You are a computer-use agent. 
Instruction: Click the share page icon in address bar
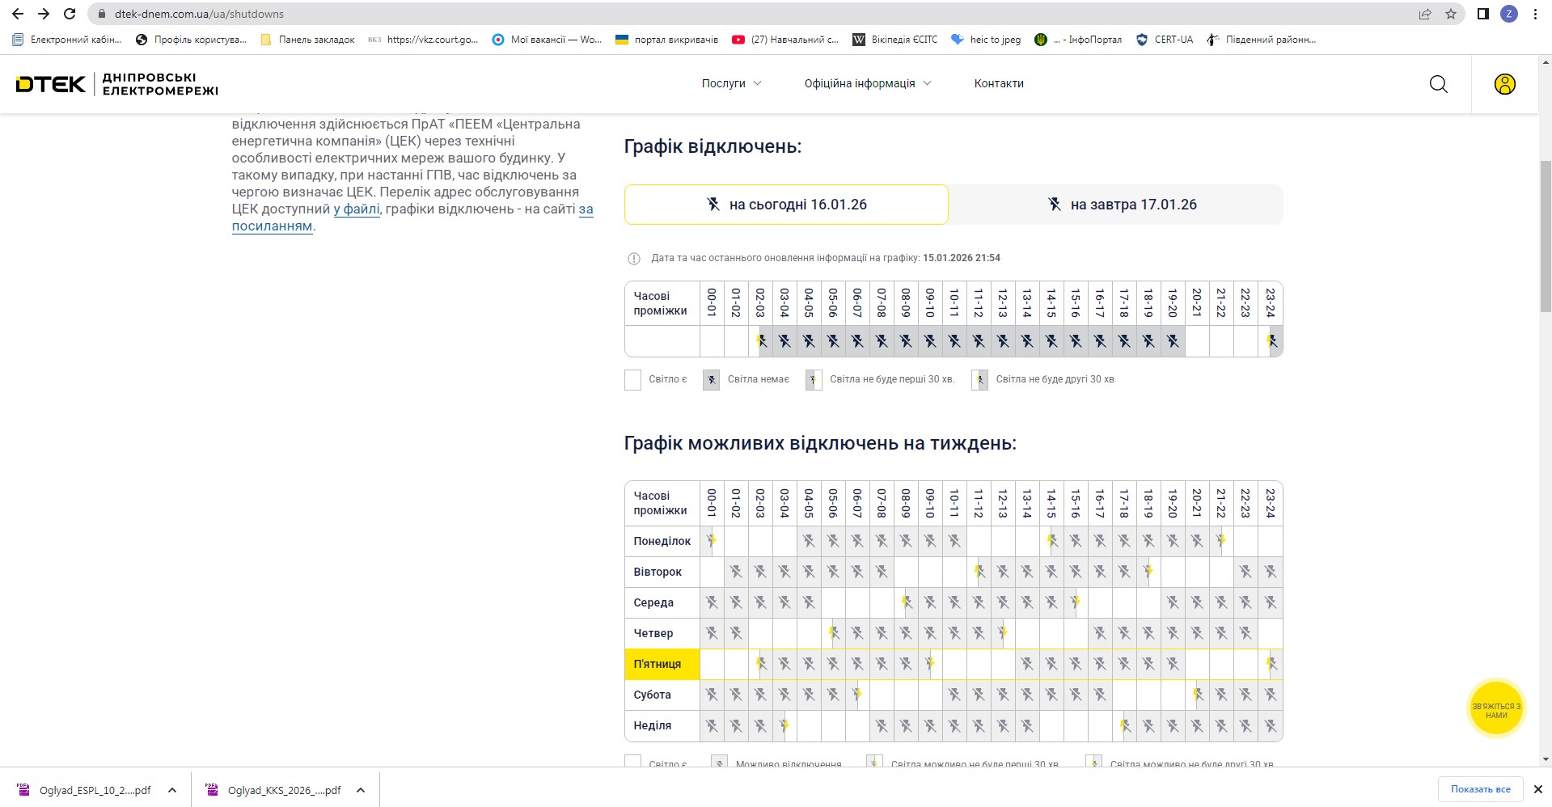coord(1425,14)
